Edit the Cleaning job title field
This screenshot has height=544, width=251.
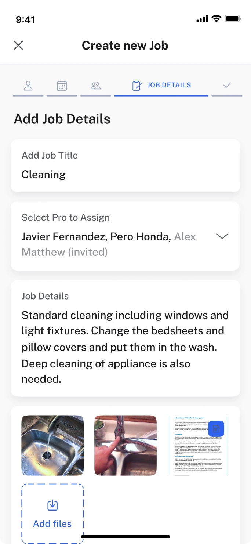click(43, 174)
